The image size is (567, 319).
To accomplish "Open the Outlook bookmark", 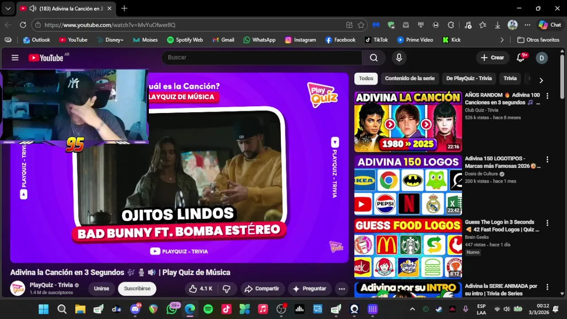I will (x=36, y=40).
